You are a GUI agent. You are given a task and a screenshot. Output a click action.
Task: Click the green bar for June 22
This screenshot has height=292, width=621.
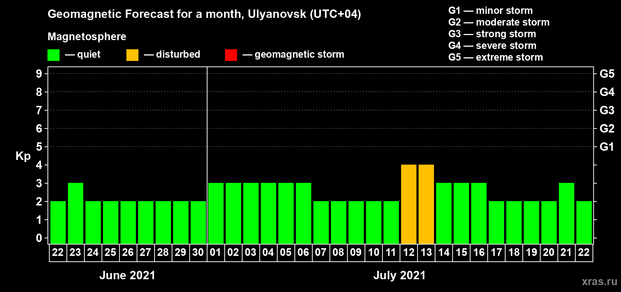[x=58, y=222]
